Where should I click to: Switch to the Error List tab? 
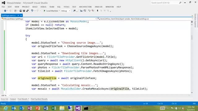pos(5,99)
